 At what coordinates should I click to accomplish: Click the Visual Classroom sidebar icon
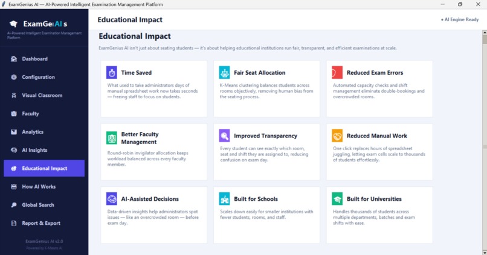[x=14, y=95]
